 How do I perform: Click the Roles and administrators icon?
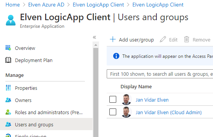(x=8, y=112)
